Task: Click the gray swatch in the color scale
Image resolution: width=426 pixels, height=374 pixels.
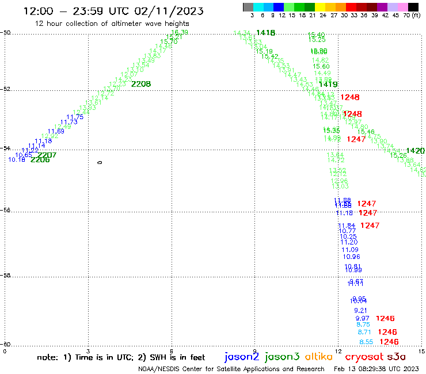Action: [x=248, y=7]
